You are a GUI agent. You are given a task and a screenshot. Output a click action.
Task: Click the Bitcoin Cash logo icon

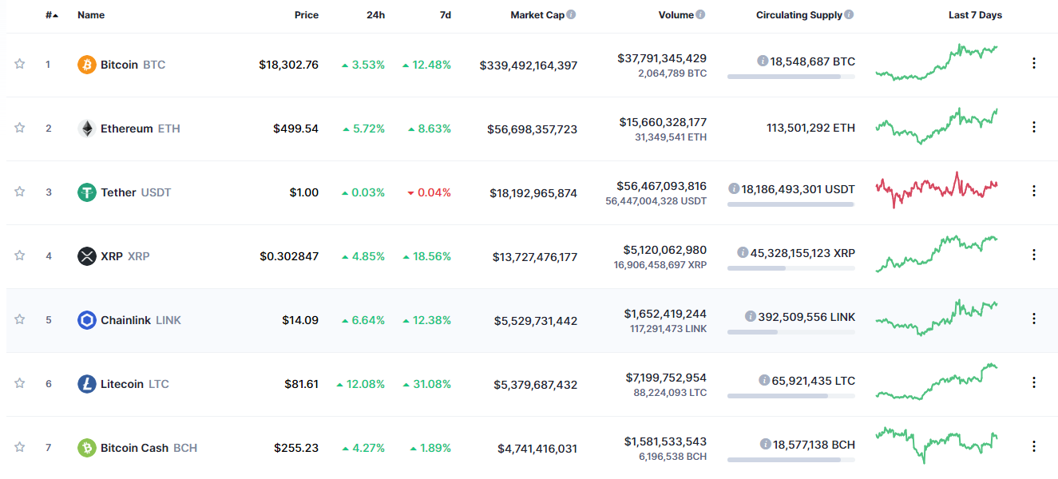click(87, 448)
